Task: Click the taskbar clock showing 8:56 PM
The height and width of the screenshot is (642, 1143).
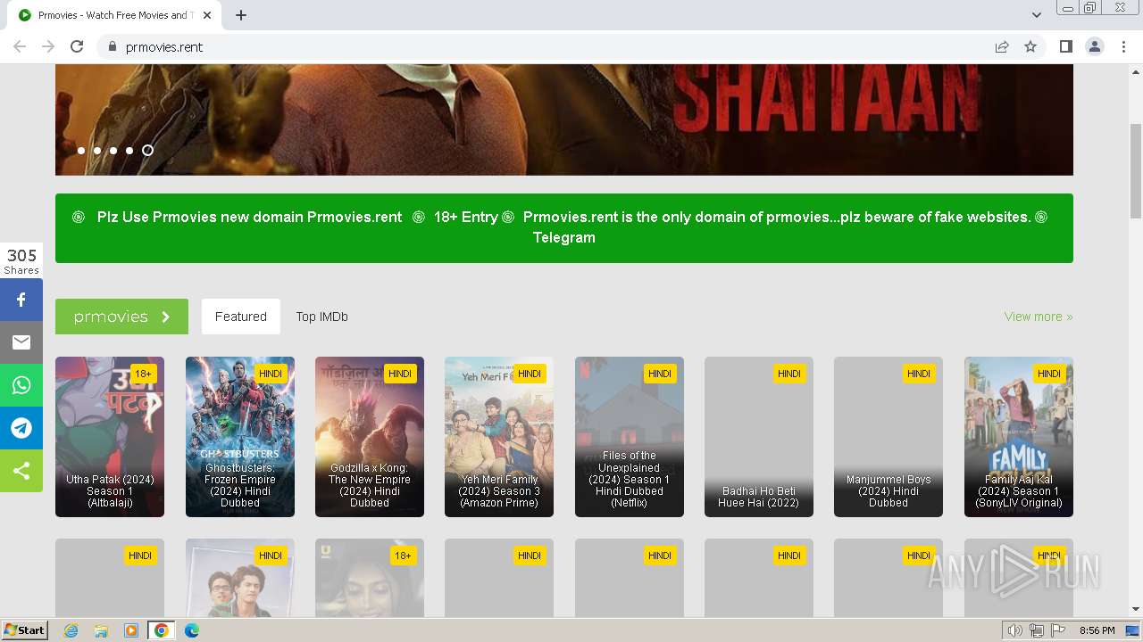Action: click(1097, 630)
